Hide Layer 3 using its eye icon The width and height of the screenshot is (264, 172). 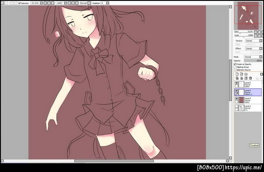[236, 91]
